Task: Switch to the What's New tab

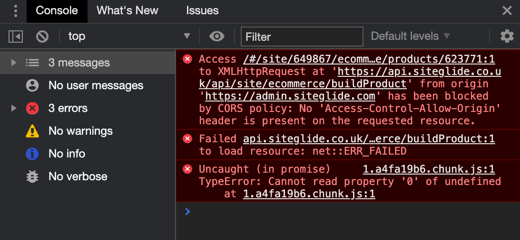Action: tap(128, 11)
